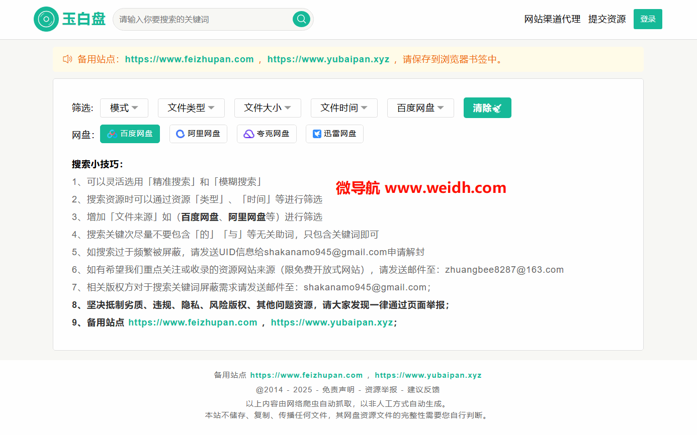The height and width of the screenshot is (435, 697).
Task: Open the feizhupan.com link in the yellow notice banner
Action: [x=189, y=59]
